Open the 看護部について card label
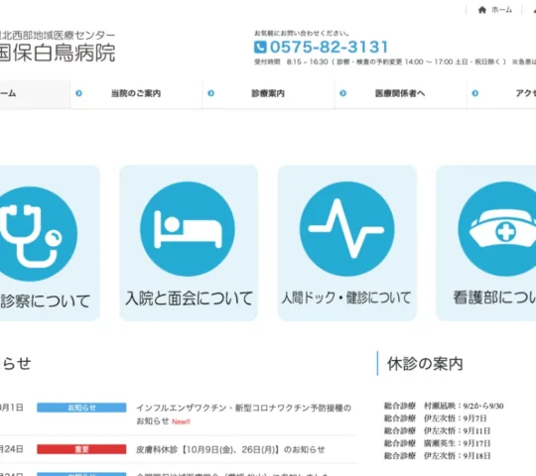The image size is (536, 476). (x=494, y=297)
